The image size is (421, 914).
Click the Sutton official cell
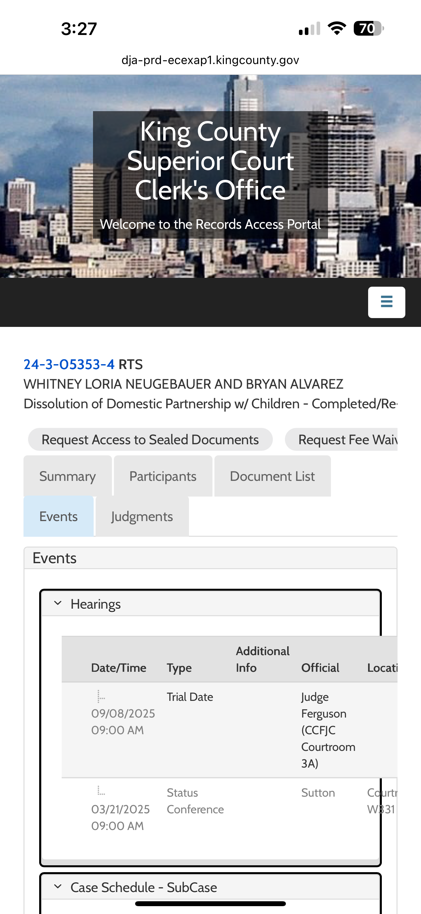(x=318, y=793)
